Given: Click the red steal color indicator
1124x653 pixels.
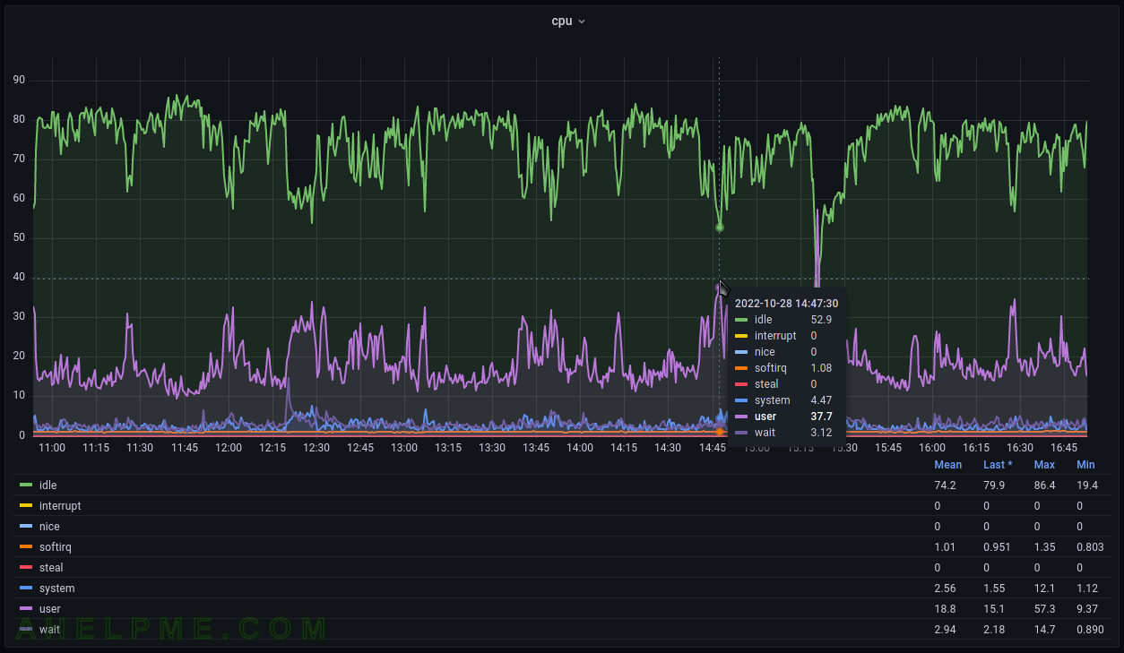Looking at the screenshot, I should tap(26, 568).
